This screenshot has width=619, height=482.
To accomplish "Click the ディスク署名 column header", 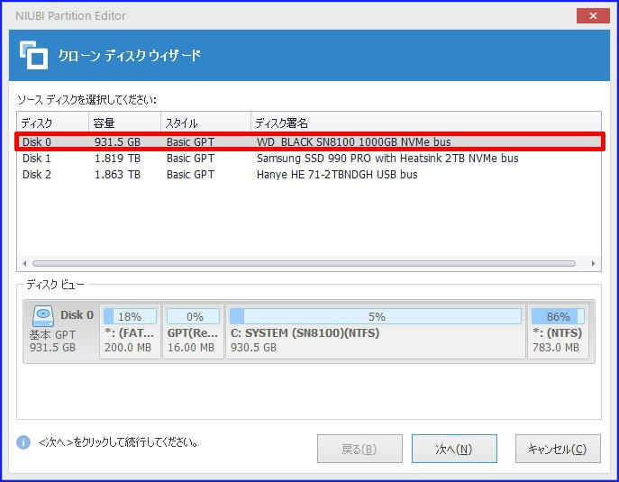I will [426, 123].
